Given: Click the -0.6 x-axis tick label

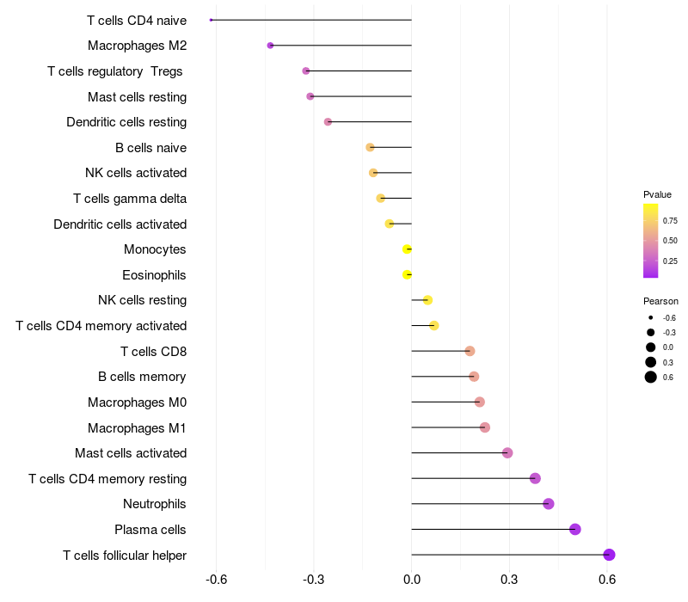Looking at the screenshot, I should (217, 580).
